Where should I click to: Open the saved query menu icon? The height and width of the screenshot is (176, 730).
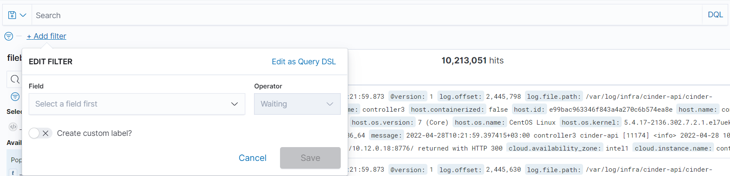[12, 15]
